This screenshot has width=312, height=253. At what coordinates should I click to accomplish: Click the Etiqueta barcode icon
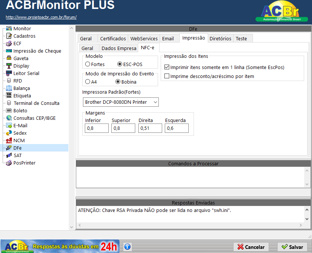coord(9,96)
